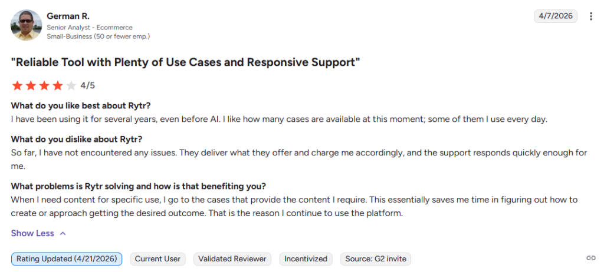Click the chain link icon to copy the review link
Viewport: 604px width, 272px height.
591,258
